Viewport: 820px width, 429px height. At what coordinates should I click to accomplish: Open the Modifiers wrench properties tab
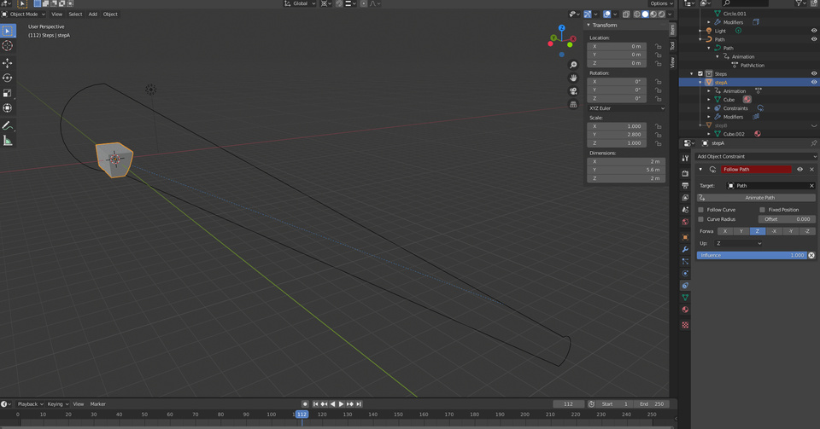click(685, 249)
